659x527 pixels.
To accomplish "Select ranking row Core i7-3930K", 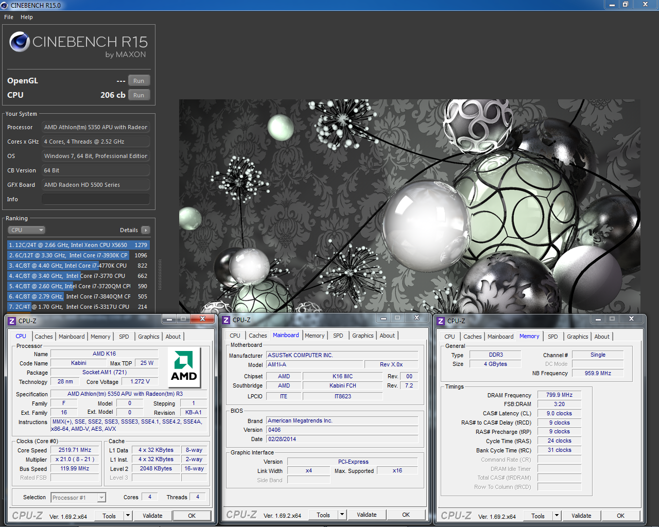I will click(x=78, y=255).
